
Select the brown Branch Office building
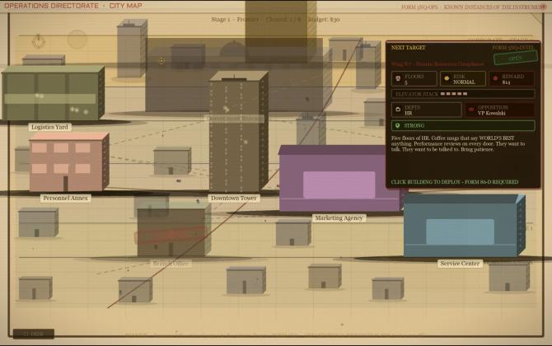[174, 230]
